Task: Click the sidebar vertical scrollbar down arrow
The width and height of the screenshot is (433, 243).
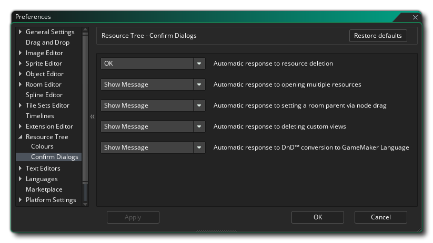Action: tap(86, 204)
